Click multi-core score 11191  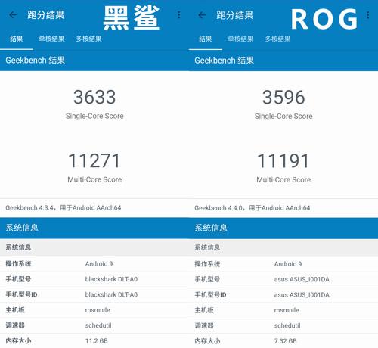click(283, 161)
